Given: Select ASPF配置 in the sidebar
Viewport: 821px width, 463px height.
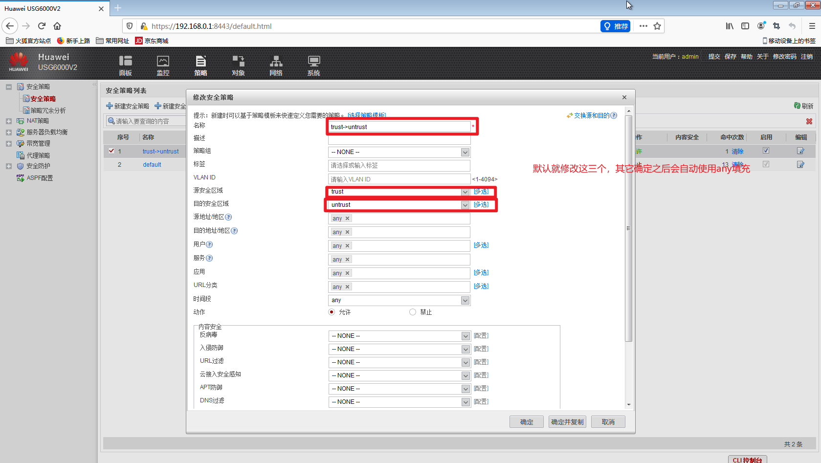Looking at the screenshot, I should pyautogui.click(x=40, y=178).
